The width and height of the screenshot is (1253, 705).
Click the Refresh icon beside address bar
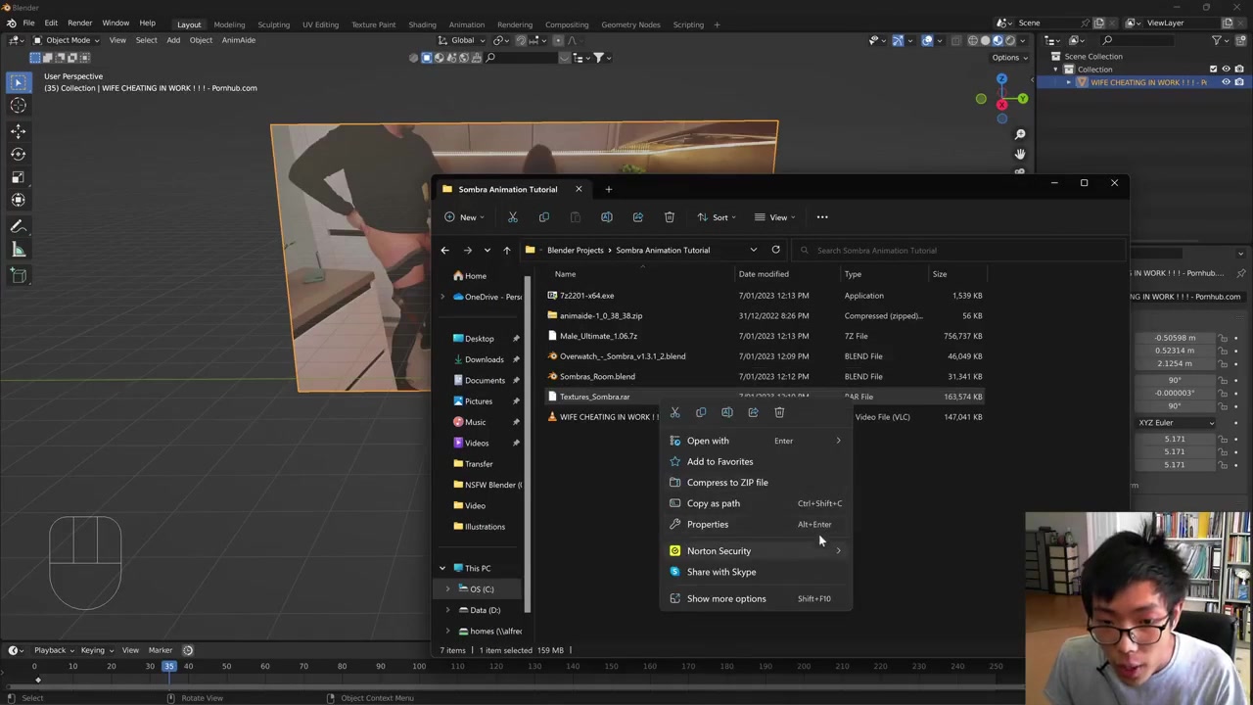[775, 250]
